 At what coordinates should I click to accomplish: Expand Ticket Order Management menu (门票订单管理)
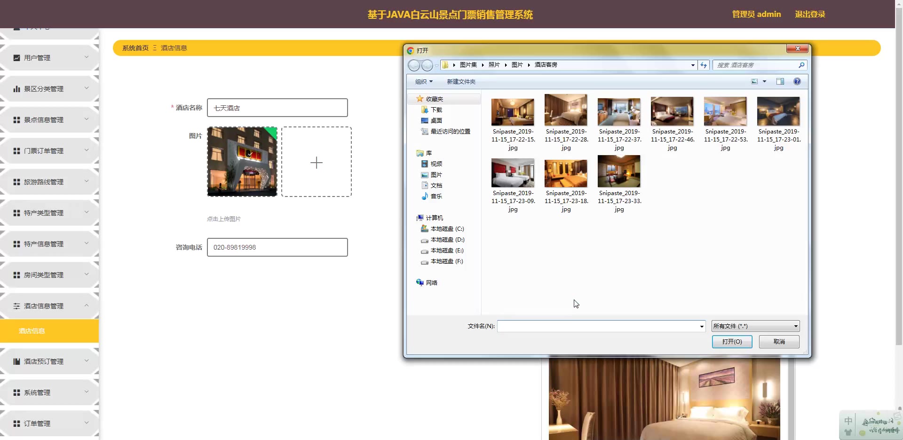click(x=49, y=151)
